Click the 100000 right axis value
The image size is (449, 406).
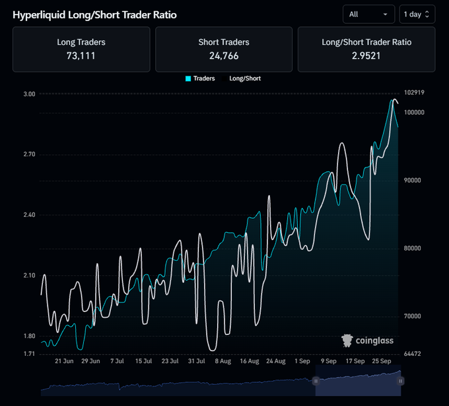(414, 112)
